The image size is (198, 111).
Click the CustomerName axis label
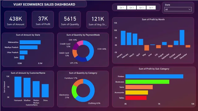32,105
